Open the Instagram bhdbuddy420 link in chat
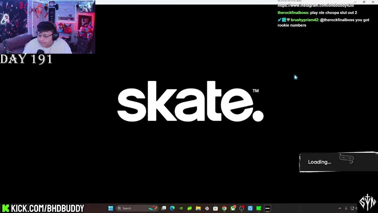The height and width of the screenshot is (213, 378). (316, 5)
